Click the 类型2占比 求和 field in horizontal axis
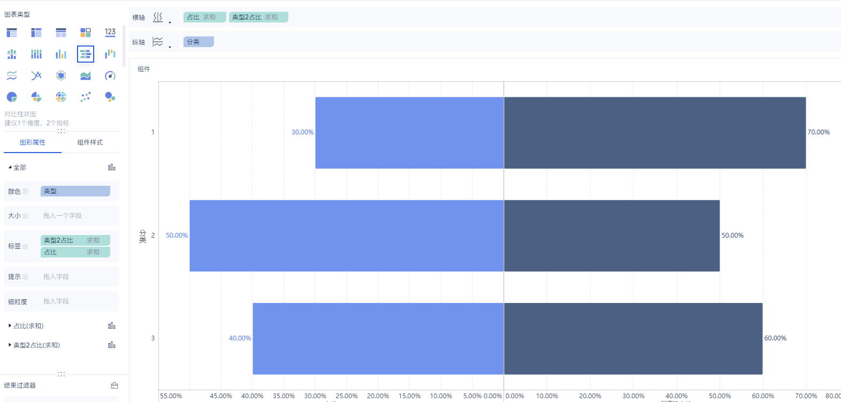 (x=258, y=17)
